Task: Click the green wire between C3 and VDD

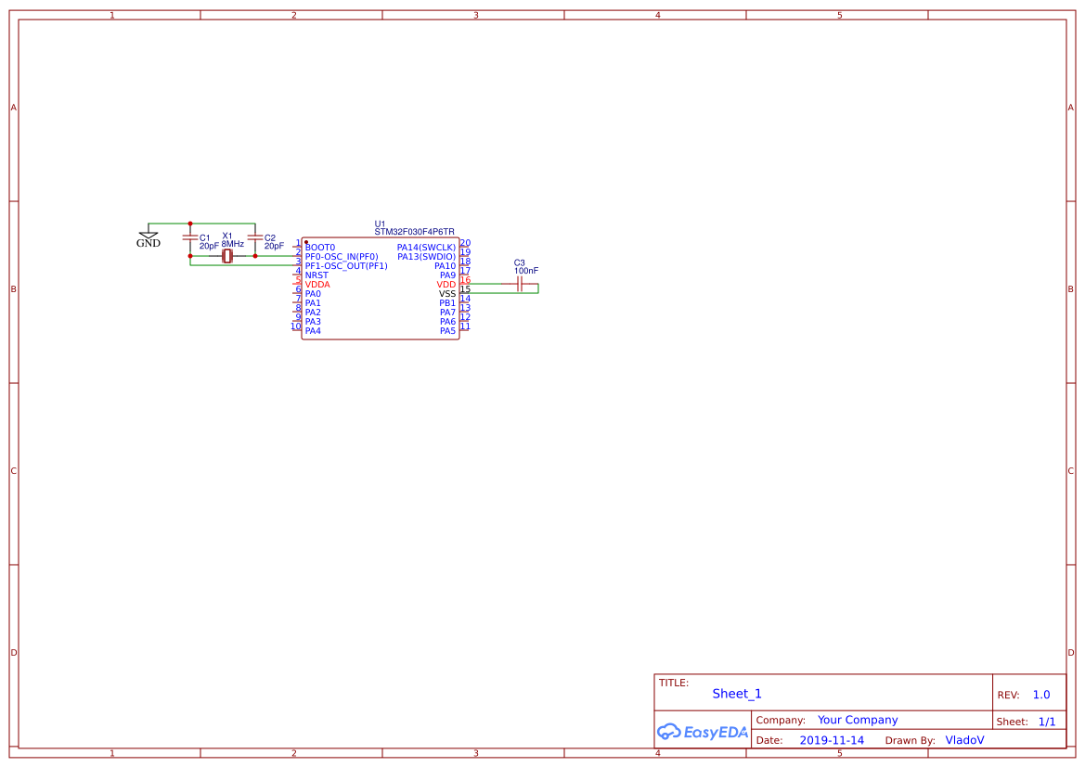Action: click(483, 284)
